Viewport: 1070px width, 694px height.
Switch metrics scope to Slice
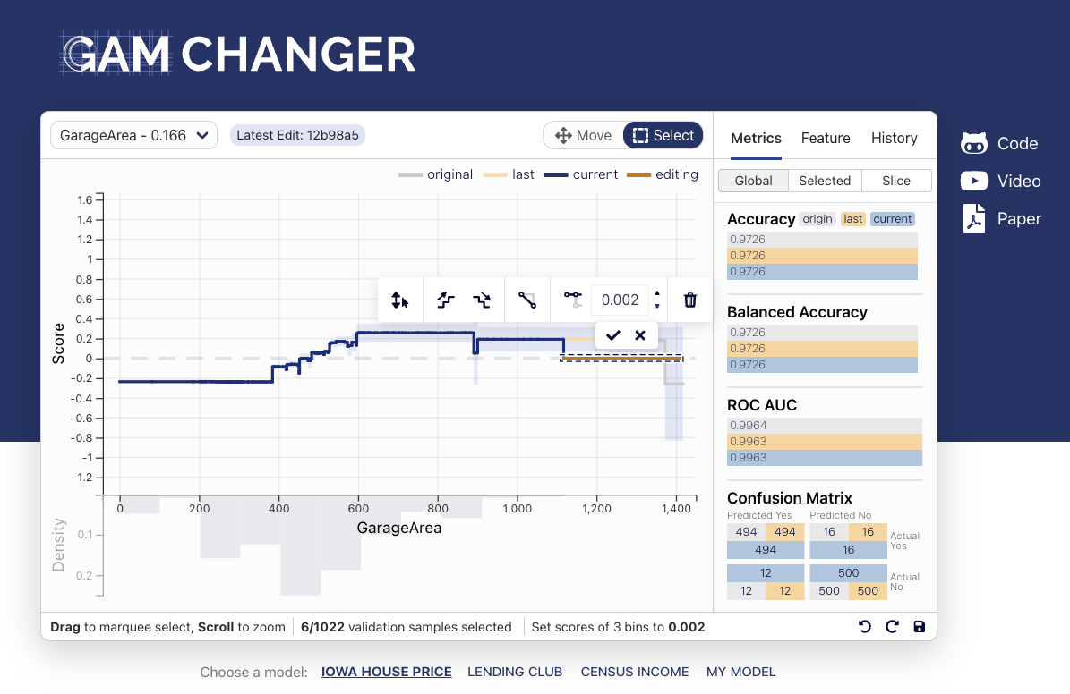click(x=895, y=181)
